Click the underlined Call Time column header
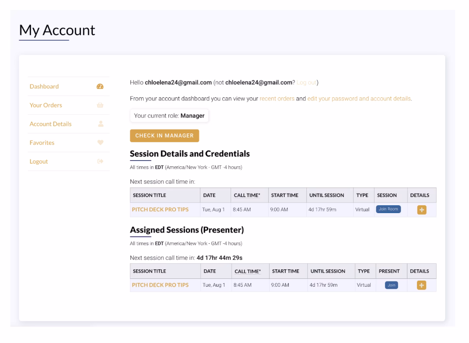Viewport: 469px width, 343px height. click(x=248, y=272)
